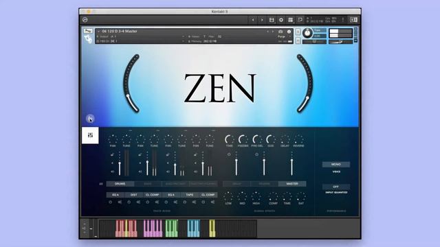Select the third track tab after BASS
This screenshot has height=247, width=440.
coord(176,184)
